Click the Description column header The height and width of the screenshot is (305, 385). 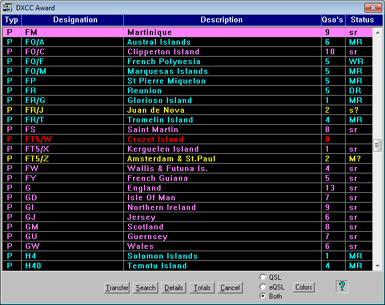pyautogui.click(x=222, y=20)
